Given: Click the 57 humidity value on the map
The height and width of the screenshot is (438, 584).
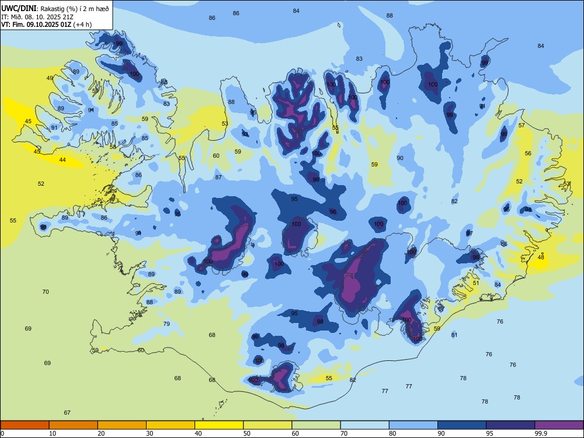Looking at the screenshot, I should point(522,125).
